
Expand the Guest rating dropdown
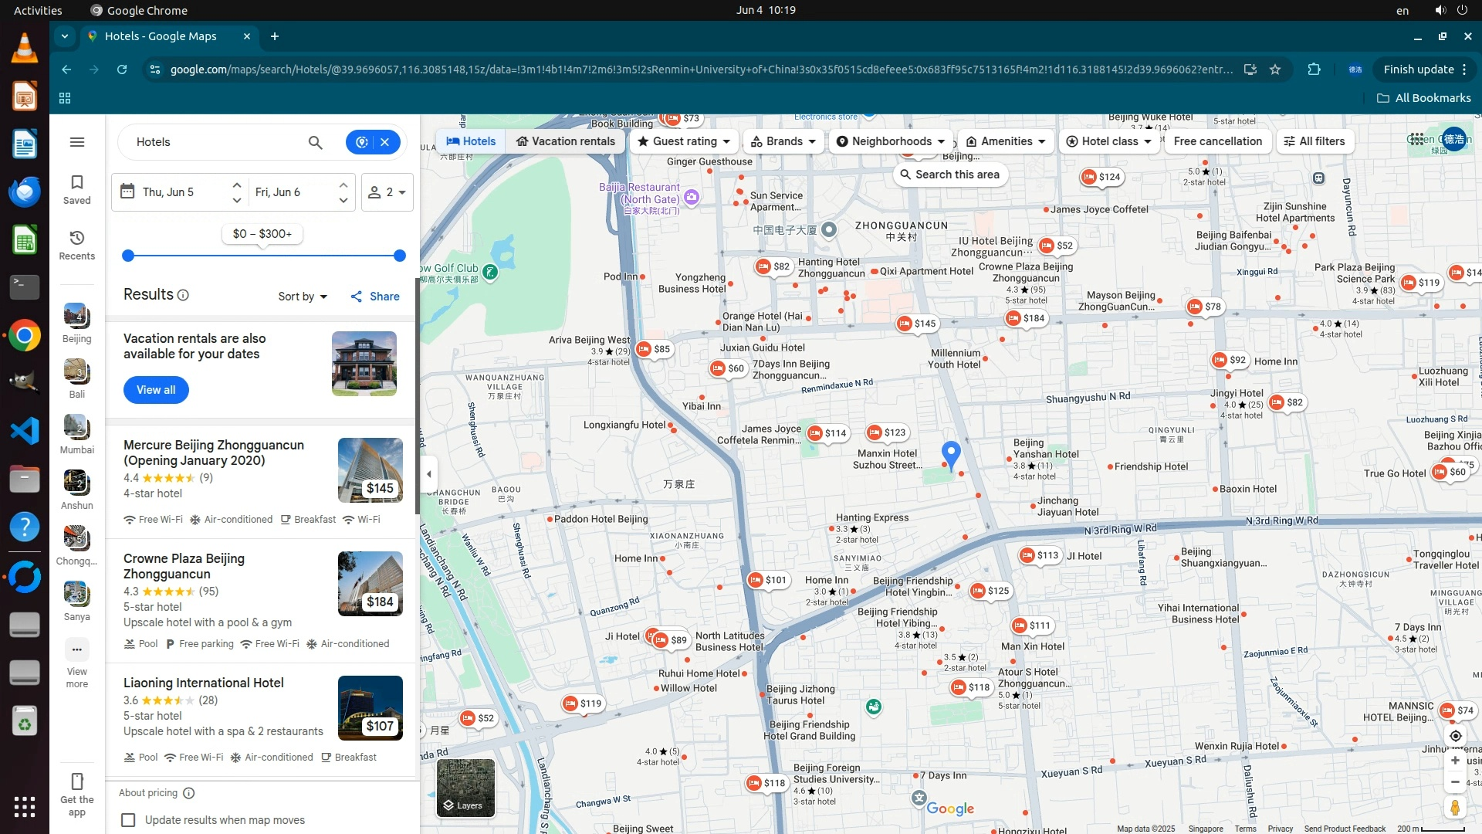click(x=684, y=141)
